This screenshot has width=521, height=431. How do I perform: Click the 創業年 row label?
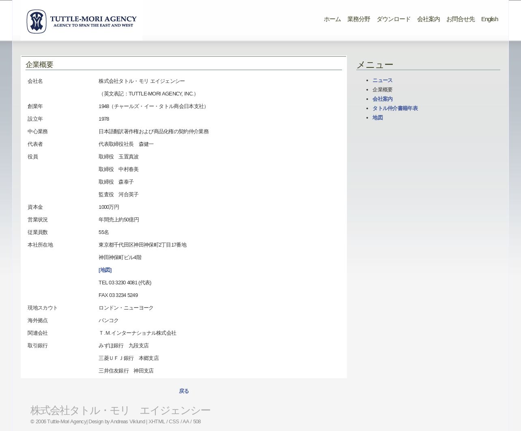35,106
